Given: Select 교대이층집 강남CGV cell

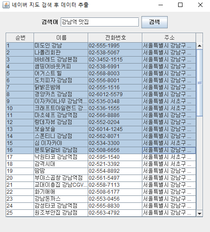Looking at the screenshot, I should (x=61, y=185).
